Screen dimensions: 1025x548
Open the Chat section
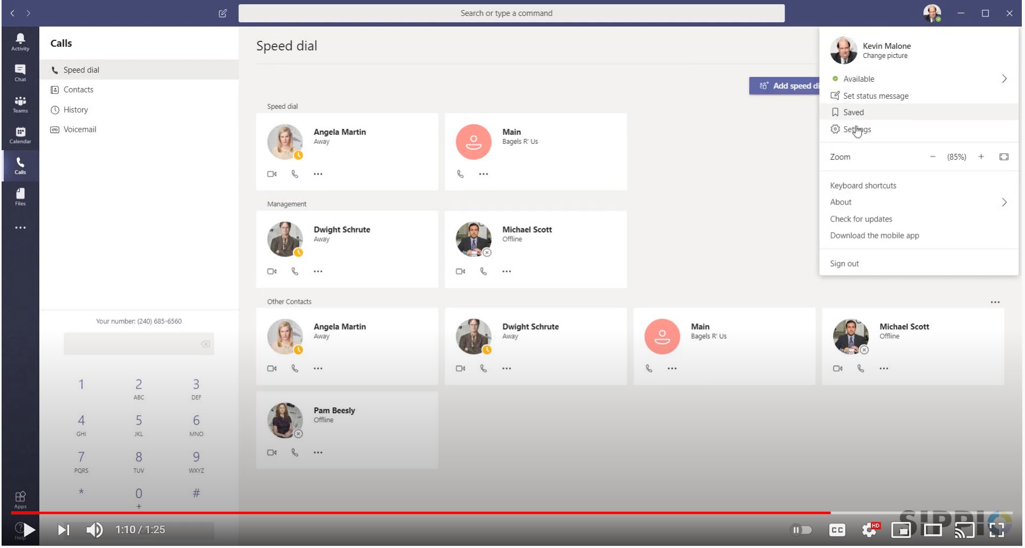pos(20,73)
